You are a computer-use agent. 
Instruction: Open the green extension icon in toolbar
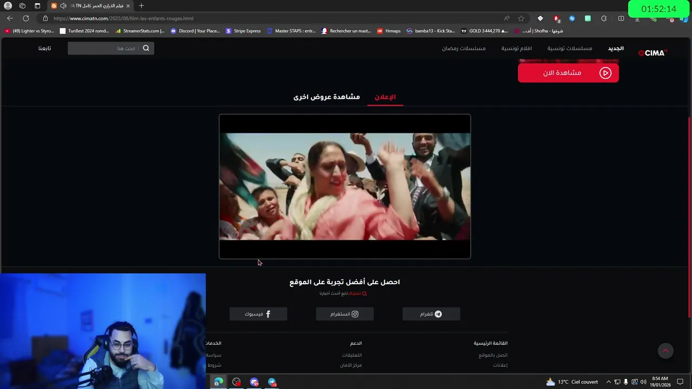coord(588,18)
